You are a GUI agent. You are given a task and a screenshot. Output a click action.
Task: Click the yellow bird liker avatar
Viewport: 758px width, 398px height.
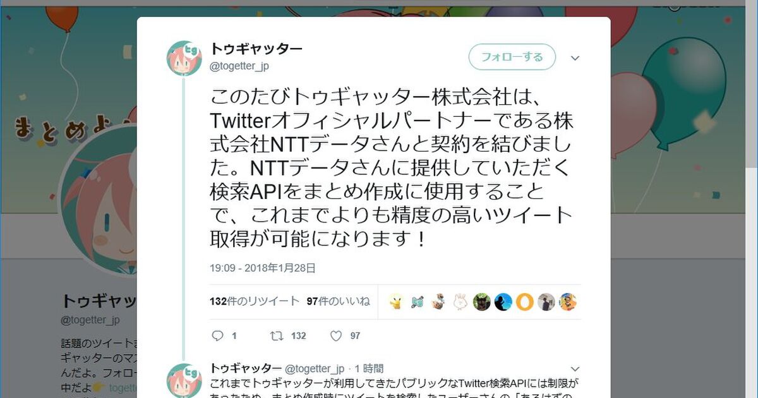396,302
